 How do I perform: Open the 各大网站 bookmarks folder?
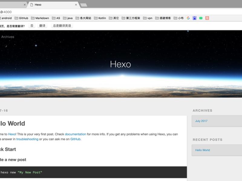click(x=83, y=18)
